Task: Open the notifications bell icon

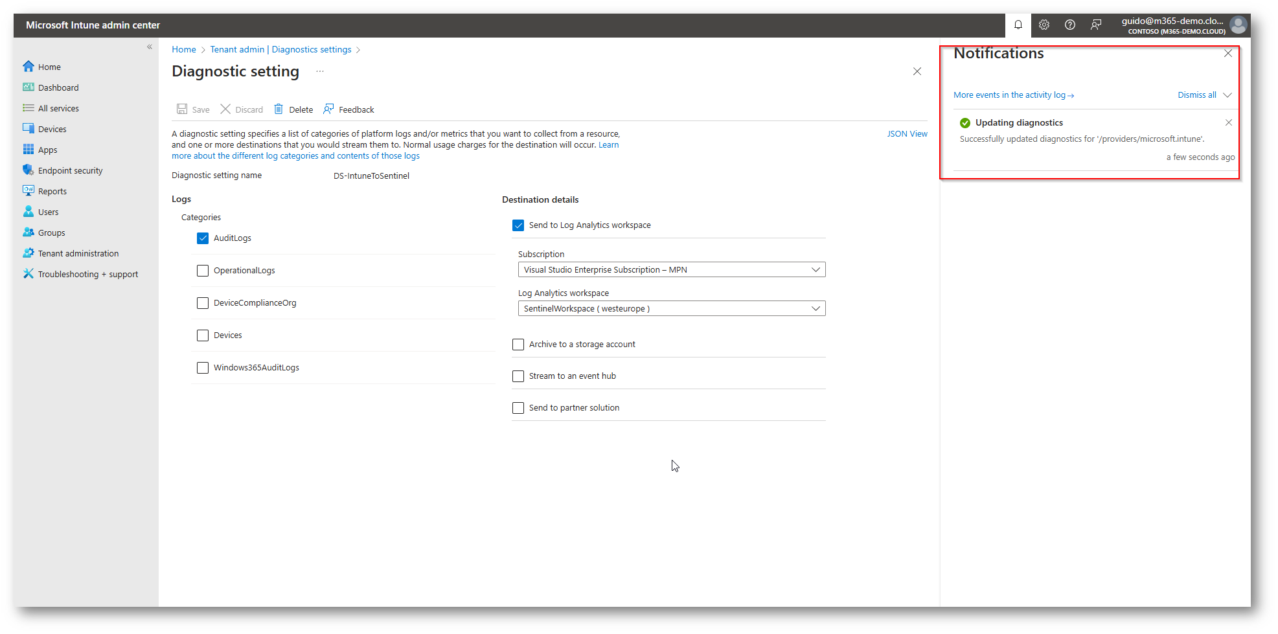Action: click(1018, 25)
